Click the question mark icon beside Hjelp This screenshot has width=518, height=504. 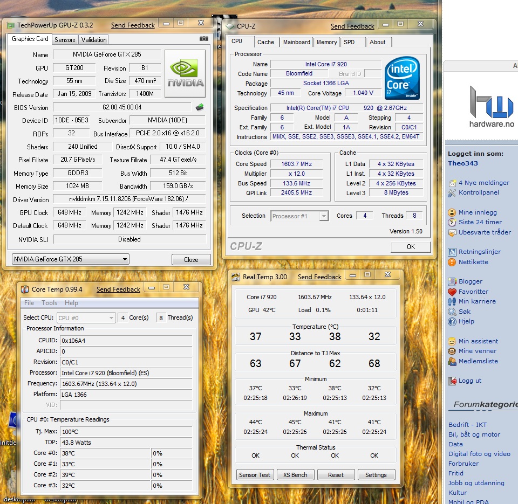coord(452,321)
